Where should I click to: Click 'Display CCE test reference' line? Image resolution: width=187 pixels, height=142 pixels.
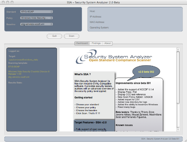click(131, 95)
